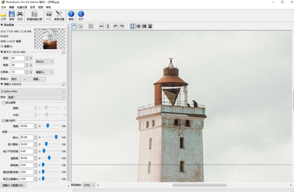Click the film grain 20.00 input field

tap(27, 144)
